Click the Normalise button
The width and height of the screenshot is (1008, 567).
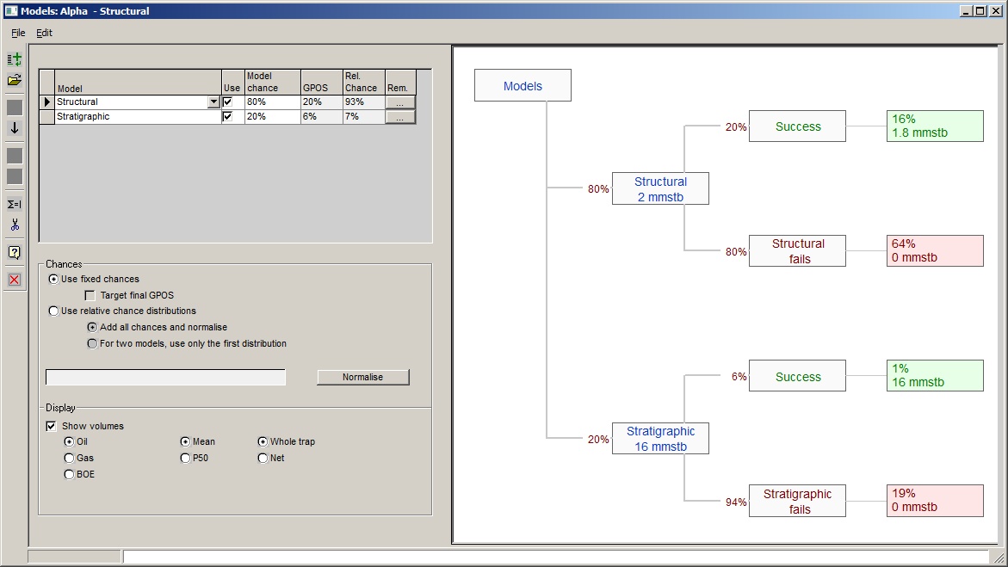point(362,377)
